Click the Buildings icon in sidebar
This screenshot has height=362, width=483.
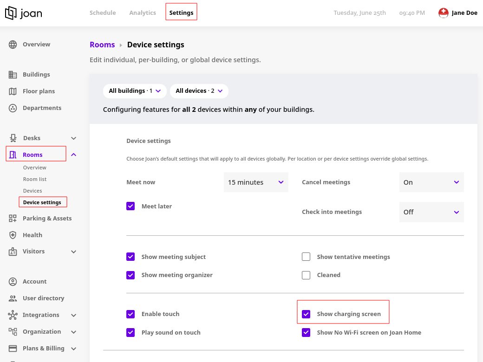13,75
